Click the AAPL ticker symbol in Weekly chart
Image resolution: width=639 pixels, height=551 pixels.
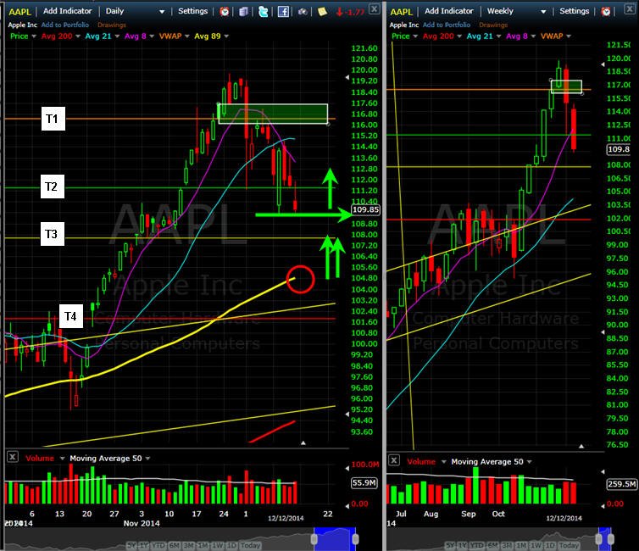pos(401,12)
